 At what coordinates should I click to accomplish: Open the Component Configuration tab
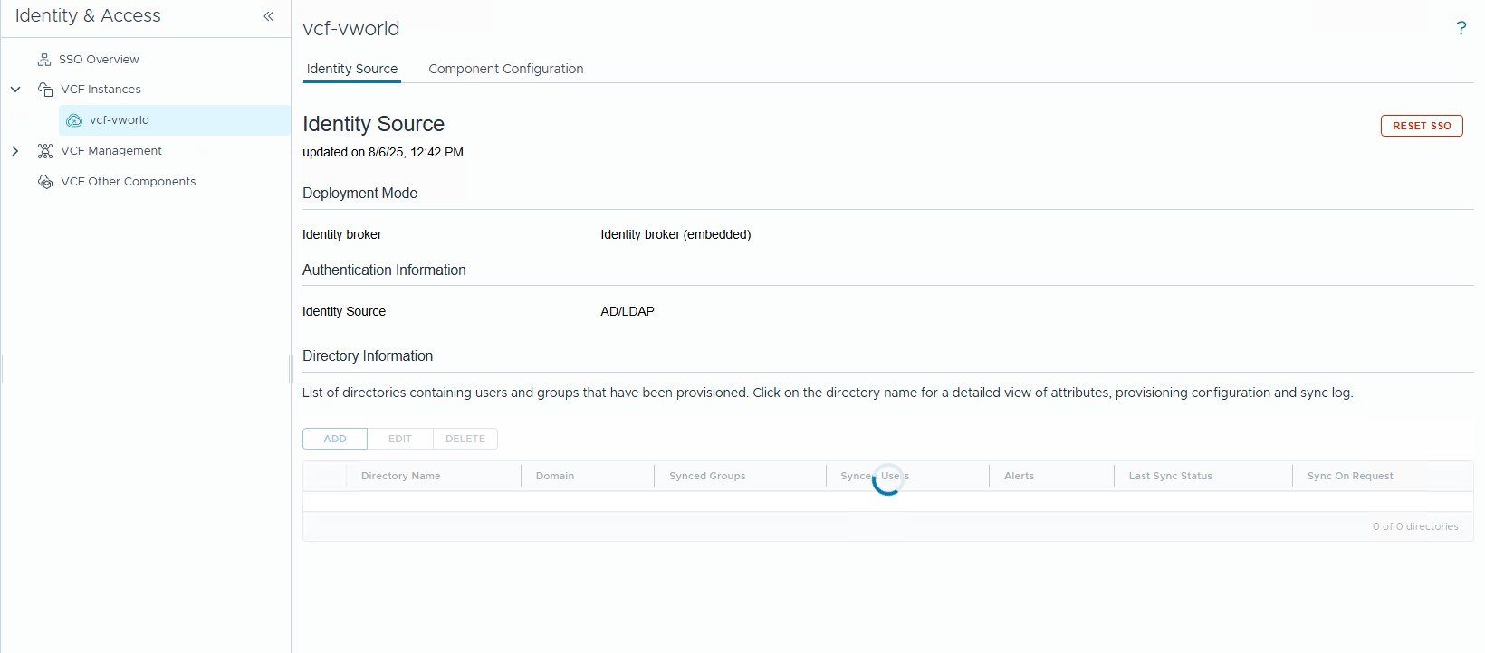tap(505, 69)
